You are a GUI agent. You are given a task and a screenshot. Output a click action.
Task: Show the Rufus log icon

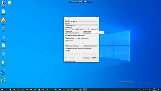(73, 57)
